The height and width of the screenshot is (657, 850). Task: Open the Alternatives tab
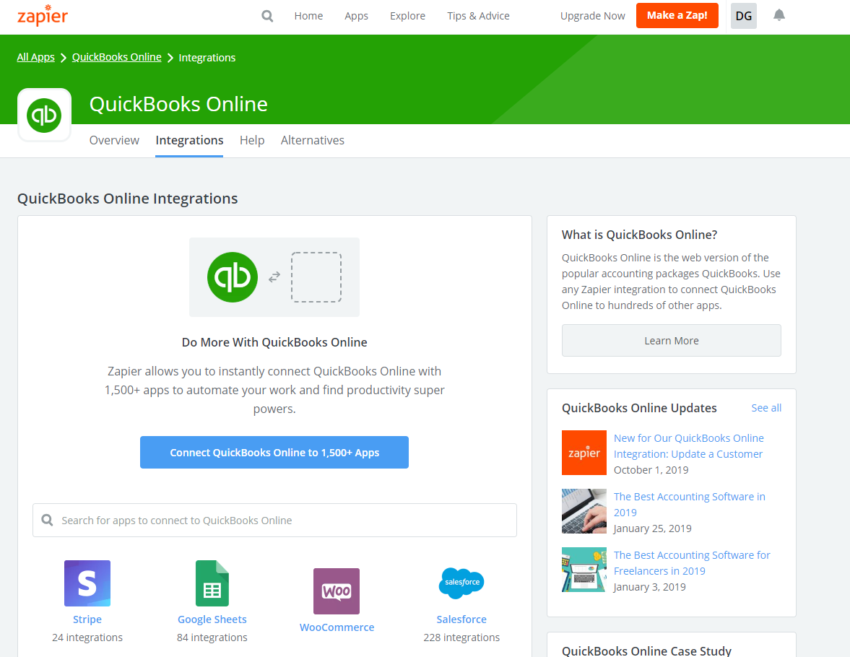point(312,140)
